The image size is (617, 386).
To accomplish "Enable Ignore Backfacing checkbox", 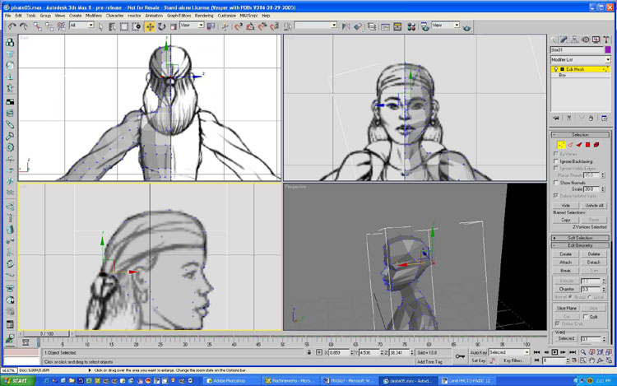I will (557, 161).
